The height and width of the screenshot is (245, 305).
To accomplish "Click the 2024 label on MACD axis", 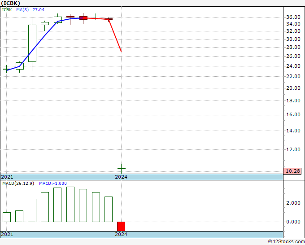I will (121, 234).
